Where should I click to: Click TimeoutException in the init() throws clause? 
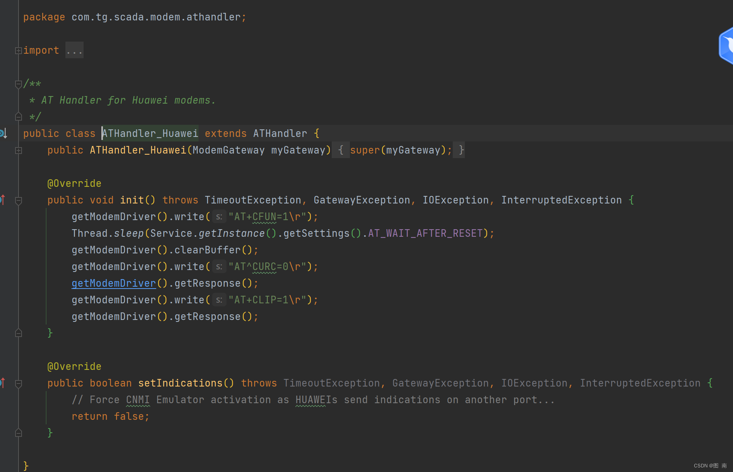[x=253, y=200]
